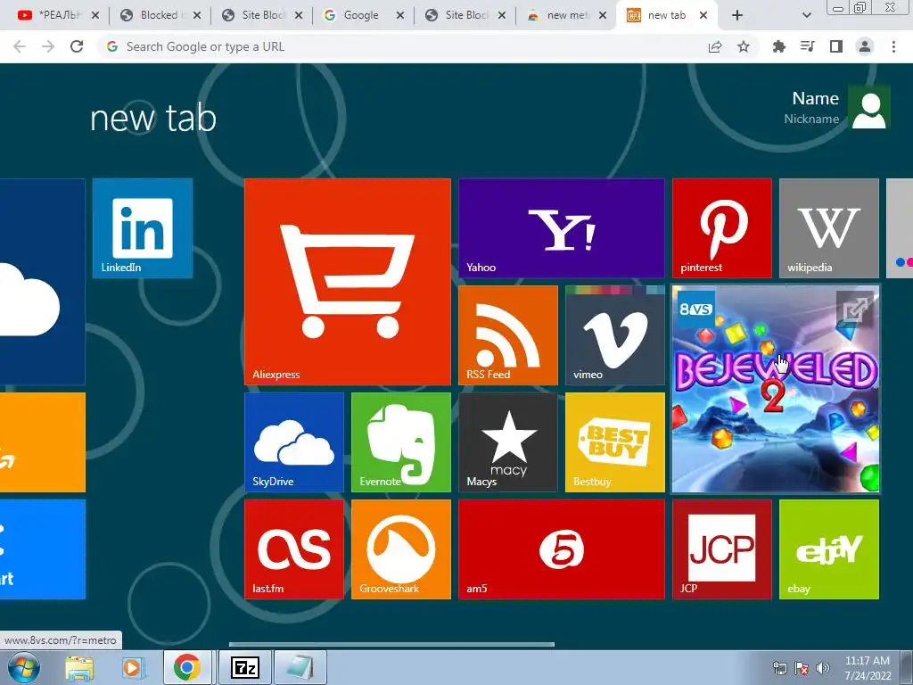The height and width of the screenshot is (685, 913).
Task: Open the Yahoo tile
Action: click(562, 228)
